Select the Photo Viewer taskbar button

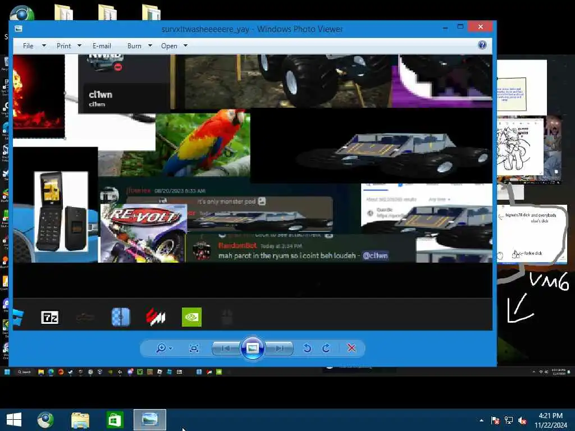149,420
